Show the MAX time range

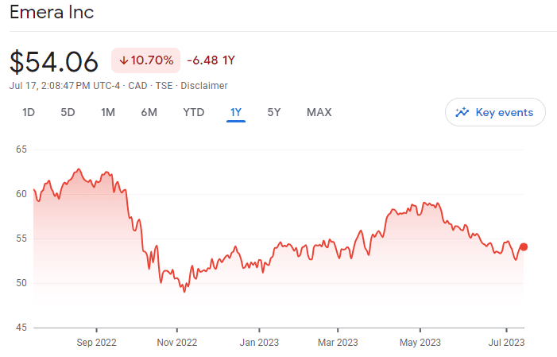[319, 112]
